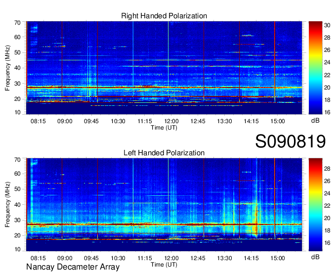The width and height of the screenshot is (336, 273).
Task: Click the dB unit under the lower color bar
Action: [x=315, y=257]
